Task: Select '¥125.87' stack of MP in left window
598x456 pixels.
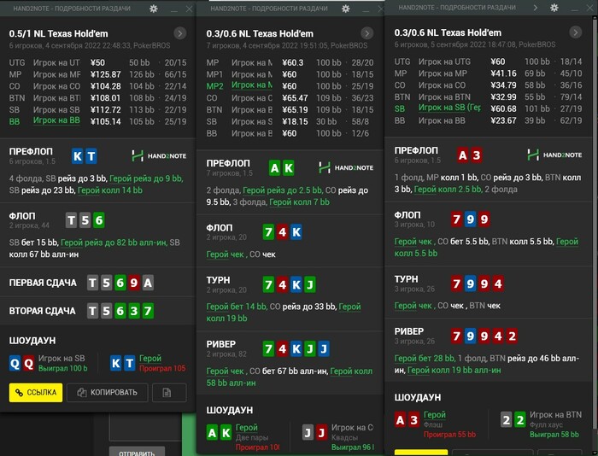Action: [106, 74]
